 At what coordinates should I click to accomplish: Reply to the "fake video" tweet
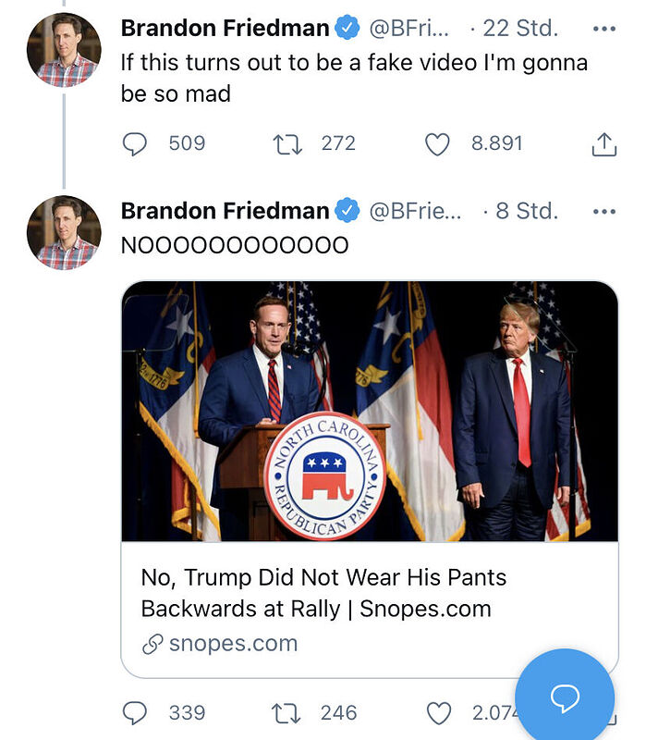pos(135,143)
